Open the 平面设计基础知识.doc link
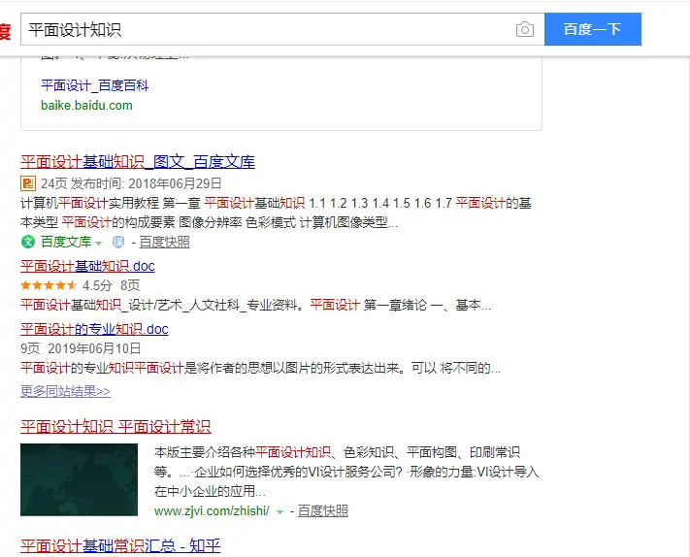Screen dimensions: 690x557 87,266
